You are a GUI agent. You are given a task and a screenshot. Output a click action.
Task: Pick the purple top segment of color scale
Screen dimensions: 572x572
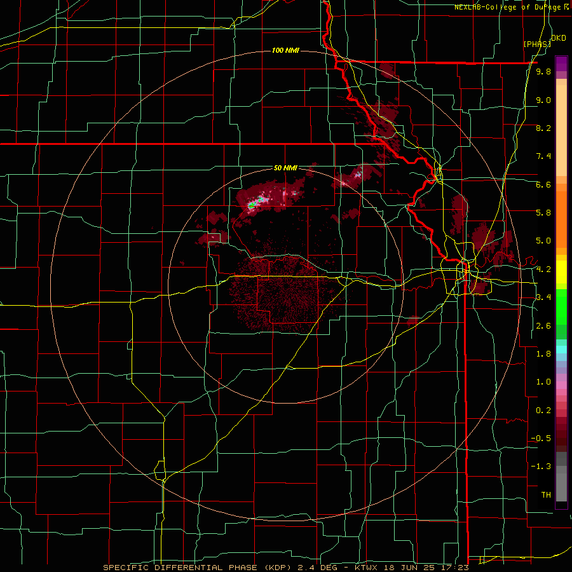[x=561, y=64]
